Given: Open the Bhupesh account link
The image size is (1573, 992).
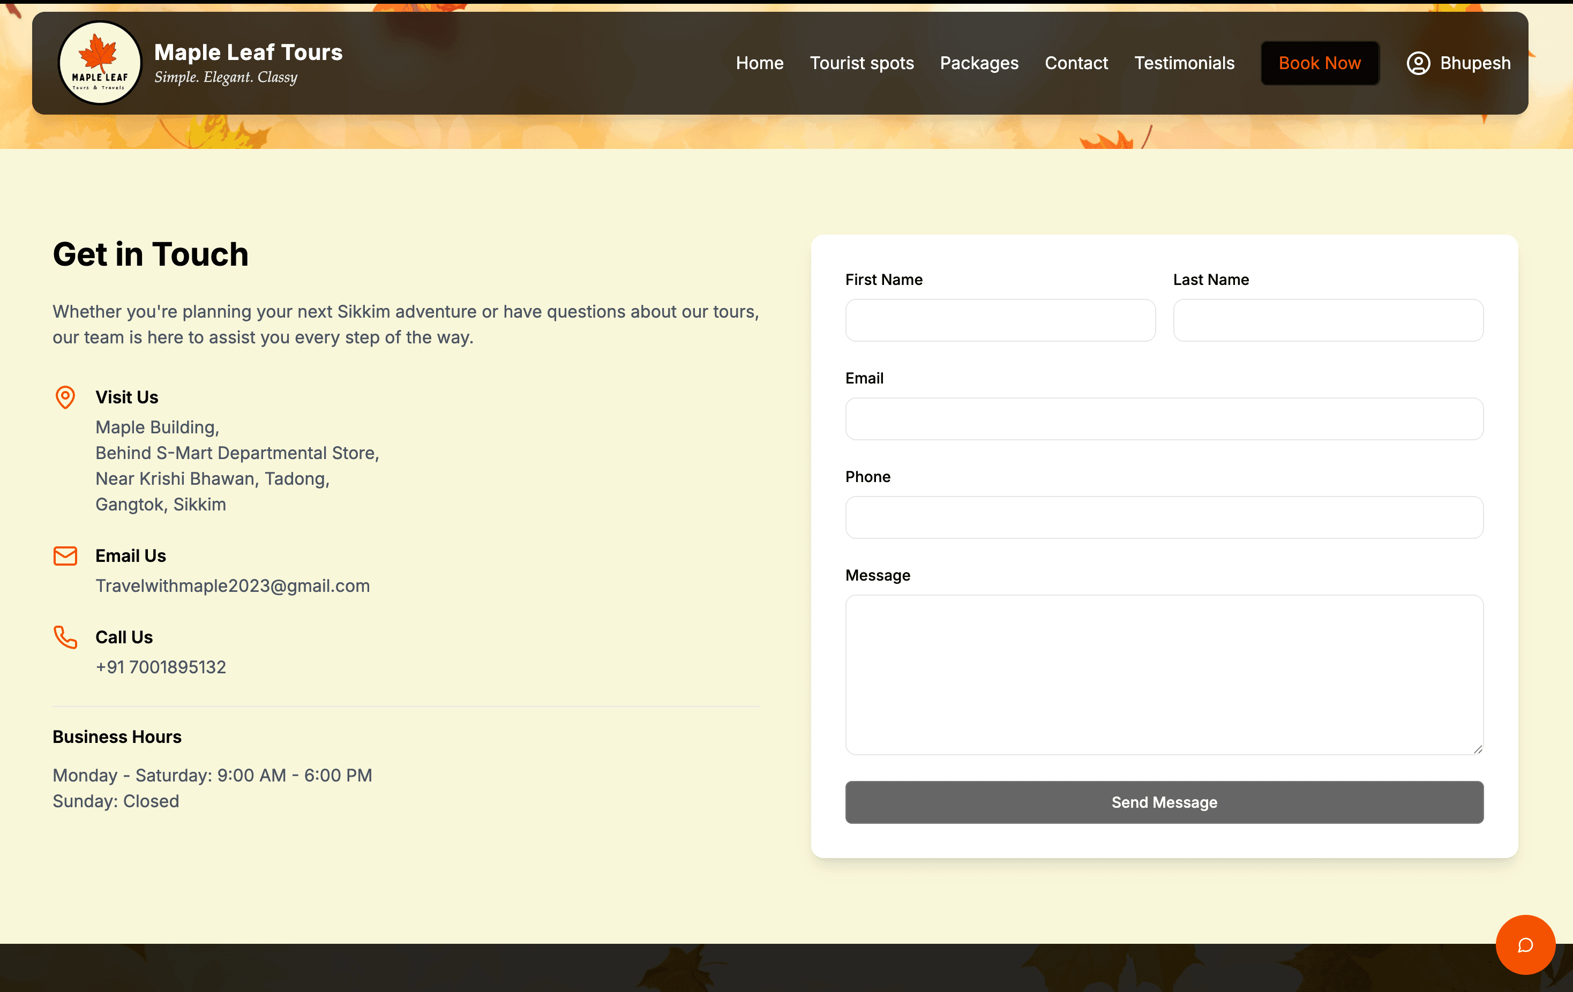Looking at the screenshot, I should tap(1475, 63).
